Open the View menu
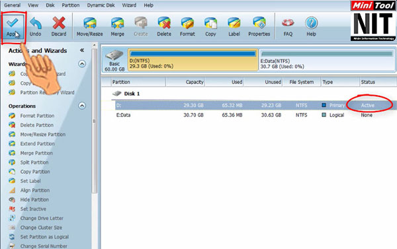The image size is (397, 249). click(33, 5)
